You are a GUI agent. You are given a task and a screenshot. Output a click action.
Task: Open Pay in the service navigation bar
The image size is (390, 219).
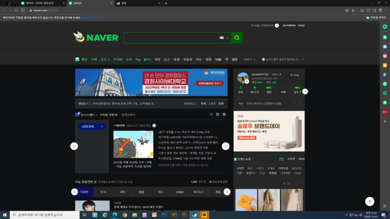tap(138, 59)
